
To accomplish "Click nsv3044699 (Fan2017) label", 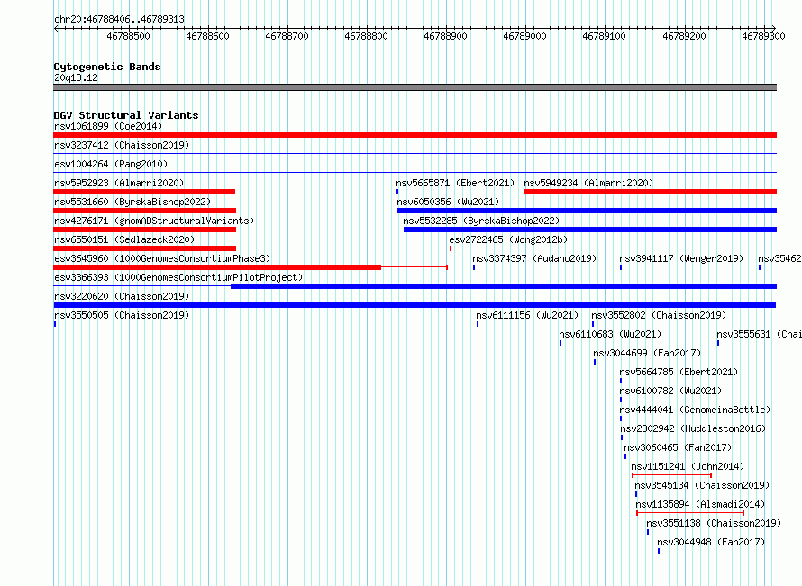I will [647, 353].
